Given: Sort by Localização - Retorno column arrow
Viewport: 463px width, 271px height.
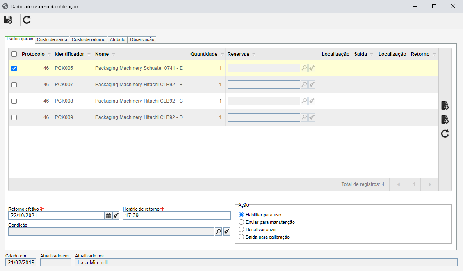Looking at the screenshot, I should click(x=434, y=54).
